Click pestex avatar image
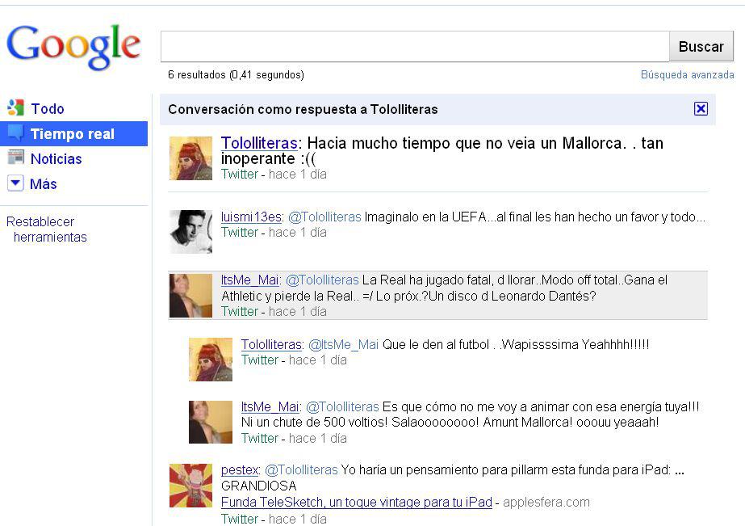Viewport: 745px width, 526px height. coord(190,486)
